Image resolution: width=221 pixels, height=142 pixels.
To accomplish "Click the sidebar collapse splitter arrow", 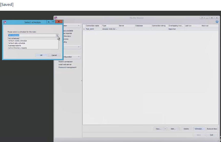I will click(81, 81).
